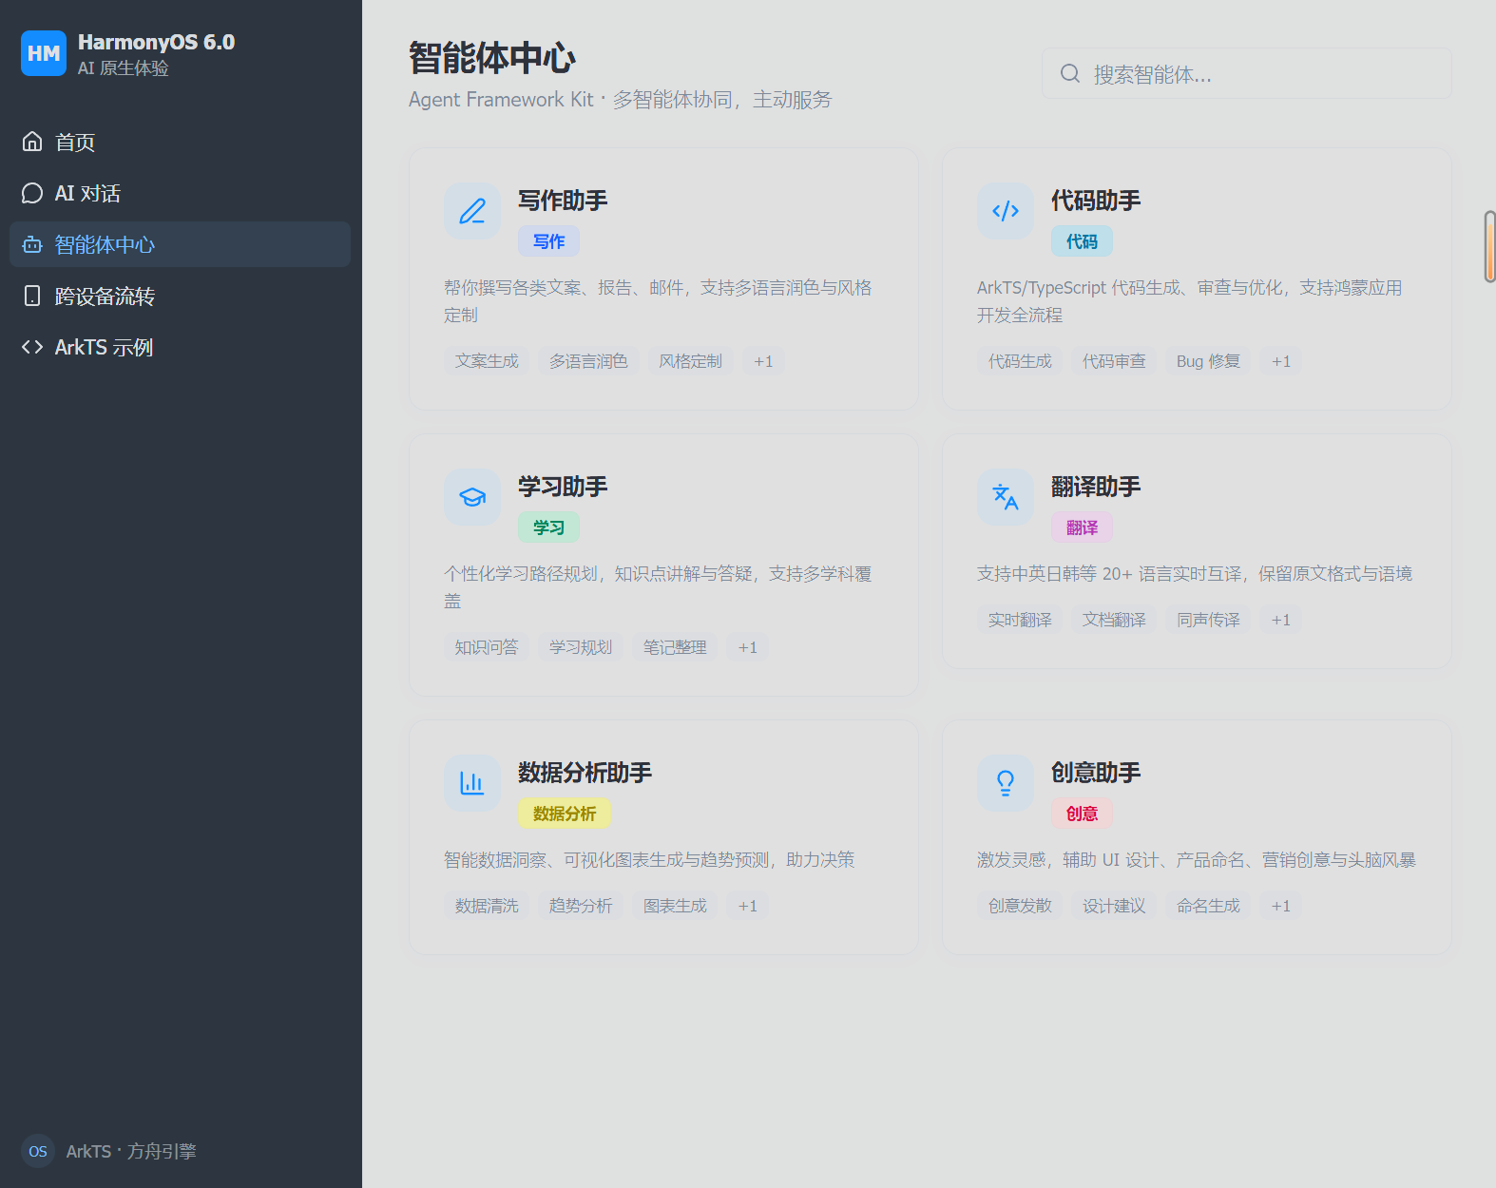Click the home icon beside 首页

click(x=32, y=142)
